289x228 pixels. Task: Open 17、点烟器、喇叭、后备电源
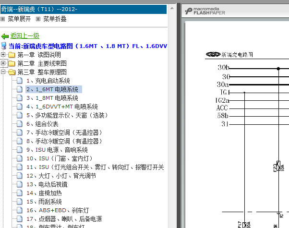64,219
